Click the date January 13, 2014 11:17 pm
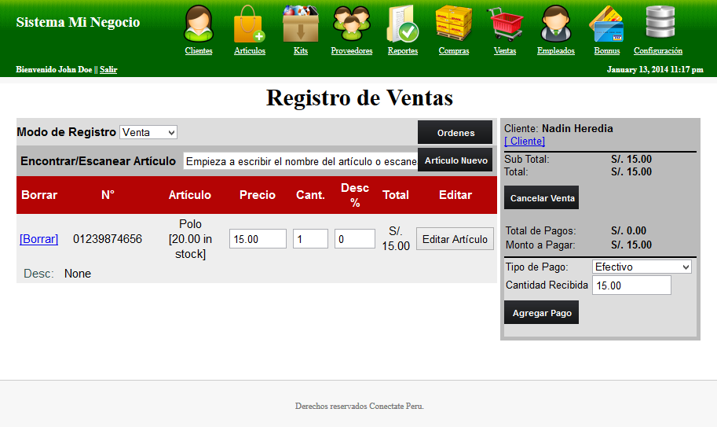717x427 pixels. pyautogui.click(x=655, y=69)
